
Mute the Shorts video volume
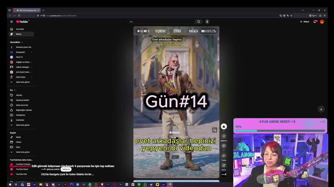[x=145, y=31]
